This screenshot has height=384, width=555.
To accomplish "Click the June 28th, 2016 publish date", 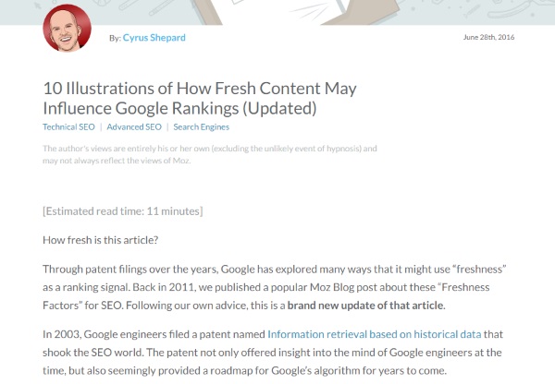I will pyautogui.click(x=487, y=37).
